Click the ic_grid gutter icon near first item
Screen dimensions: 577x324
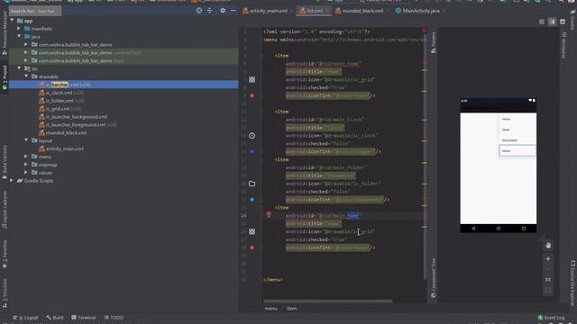click(252, 79)
